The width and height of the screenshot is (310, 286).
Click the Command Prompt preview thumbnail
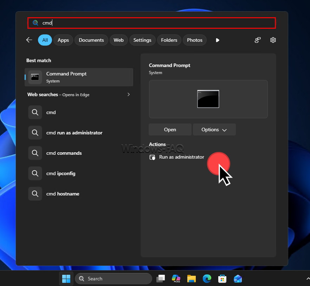click(208, 99)
